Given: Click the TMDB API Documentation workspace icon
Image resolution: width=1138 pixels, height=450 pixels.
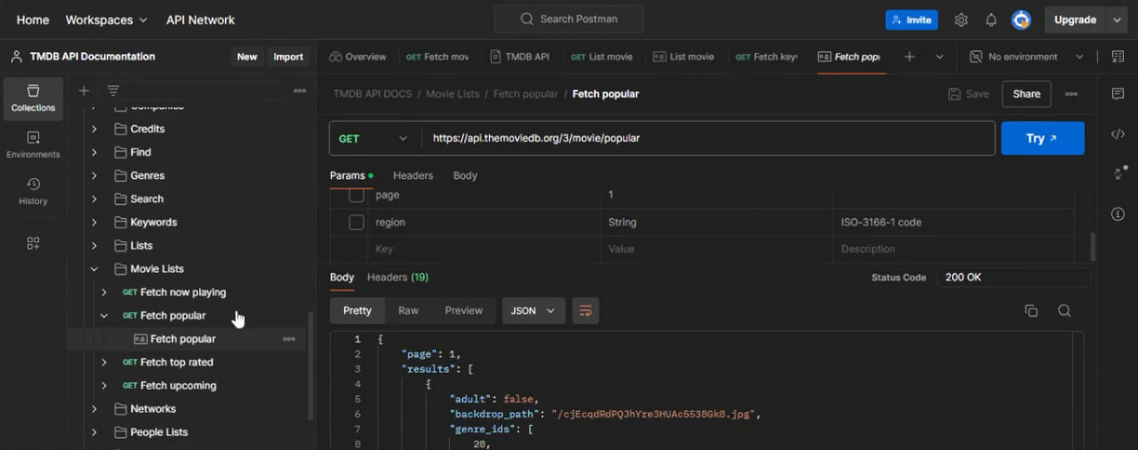Looking at the screenshot, I should point(16,56).
